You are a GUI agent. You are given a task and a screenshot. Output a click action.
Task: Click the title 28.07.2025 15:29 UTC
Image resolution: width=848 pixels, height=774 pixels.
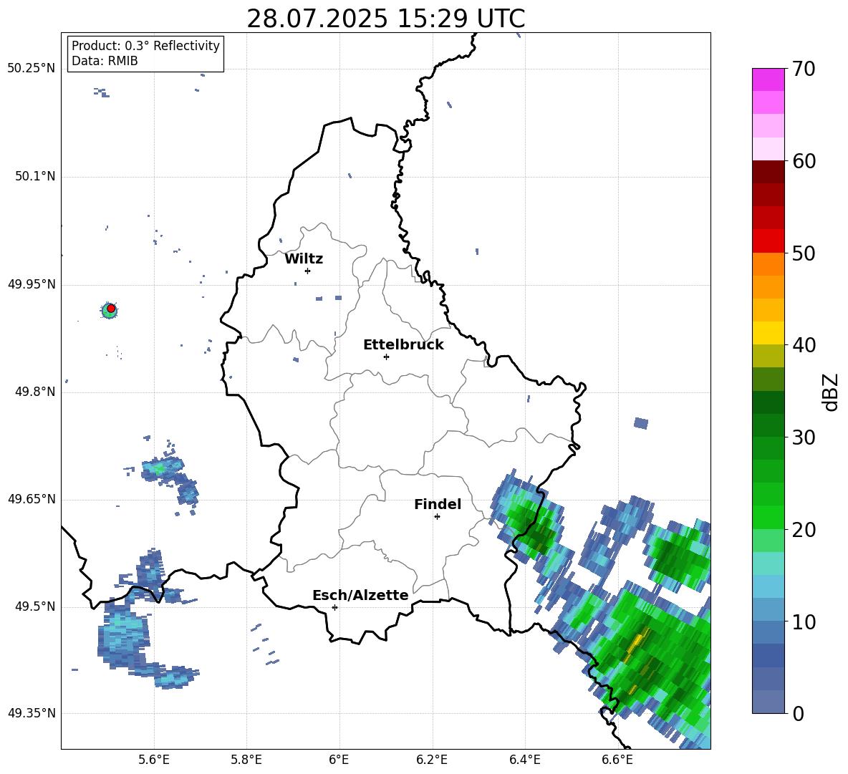385,19
